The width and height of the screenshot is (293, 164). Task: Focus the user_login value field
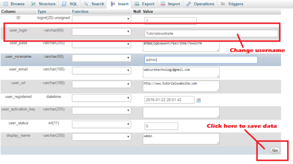point(211,34)
